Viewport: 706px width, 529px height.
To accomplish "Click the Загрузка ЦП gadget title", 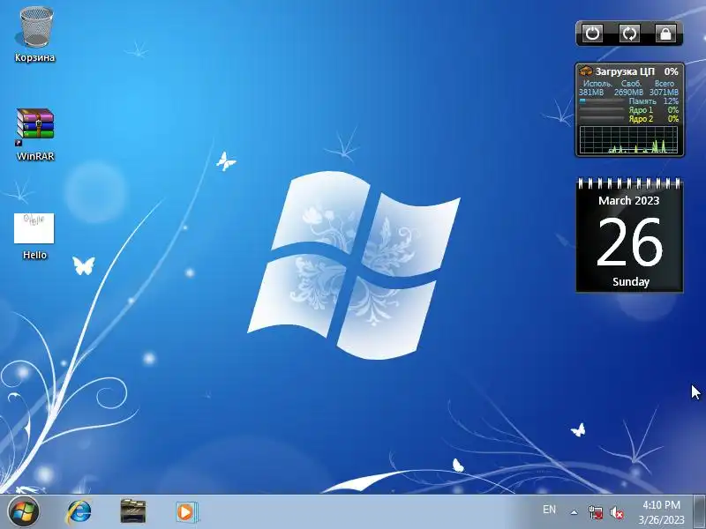I will pos(625,71).
